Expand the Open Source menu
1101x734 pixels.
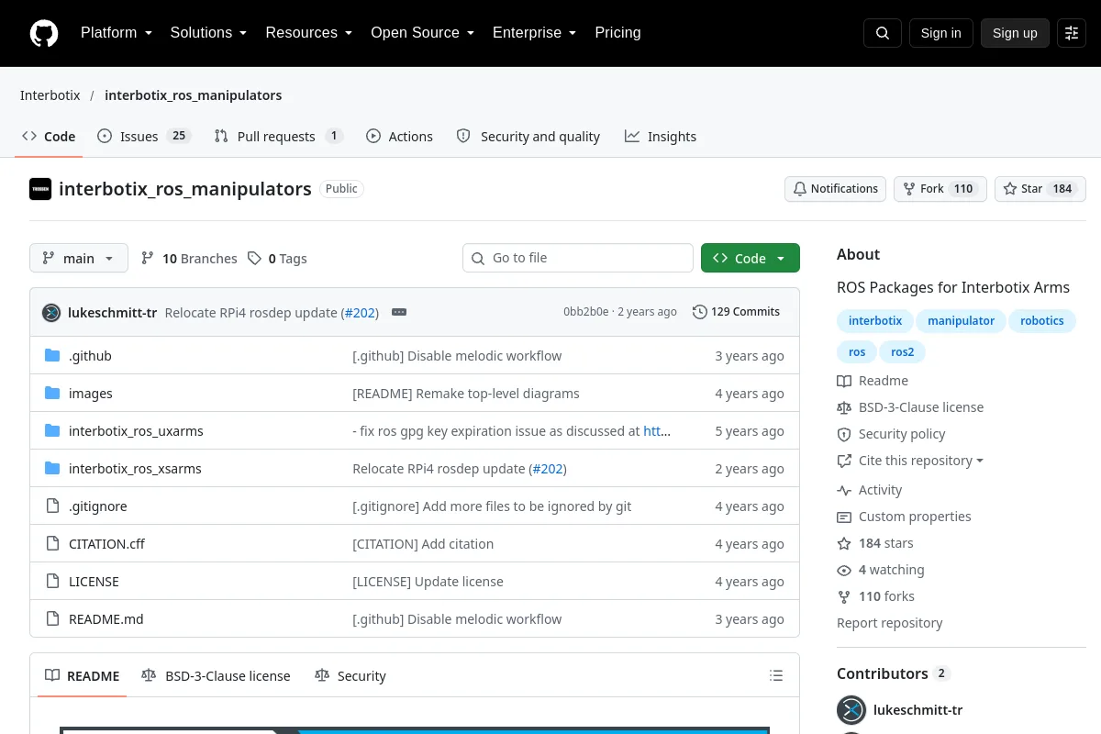(x=422, y=33)
